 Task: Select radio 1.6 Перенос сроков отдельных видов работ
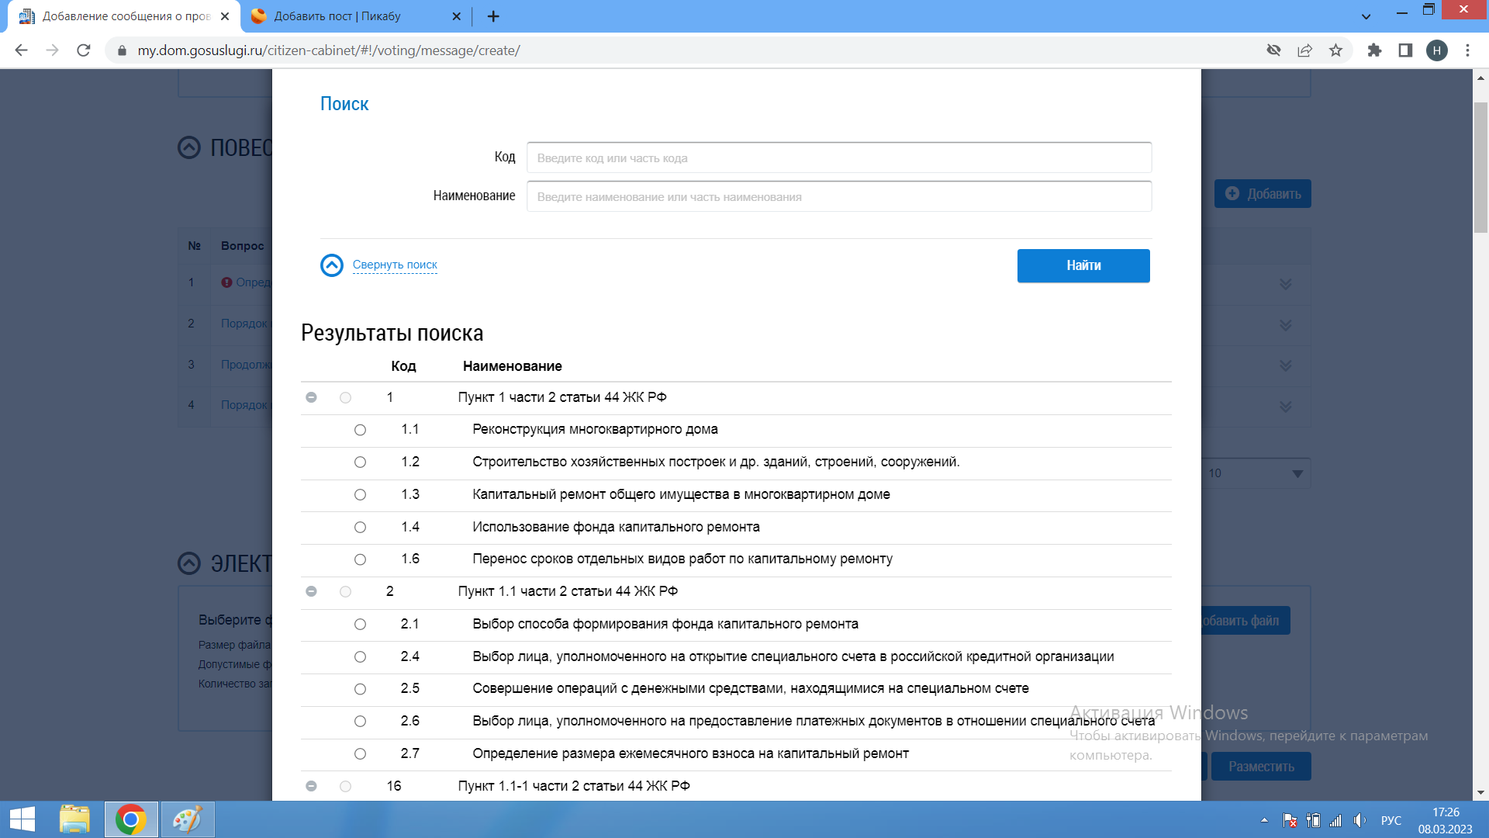[360, 559]
